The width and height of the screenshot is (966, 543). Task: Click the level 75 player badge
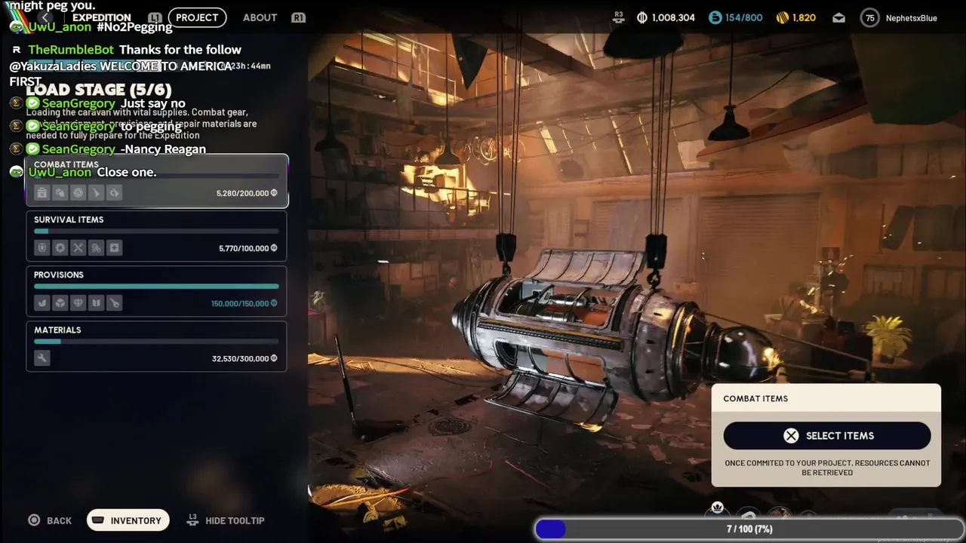pyautogui.click(x=871, y=18)
